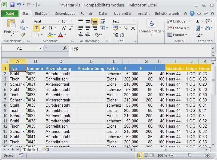Open Schriftart dialog launcher
217x160 pixels.
point(72,41)
